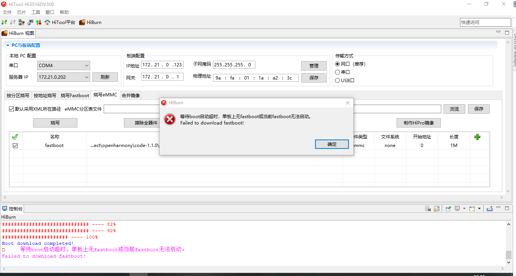Select 网口 (推荐) transfer mode
Screen dimensions: 516x276
pyautogui.click(x=350, y=64)
